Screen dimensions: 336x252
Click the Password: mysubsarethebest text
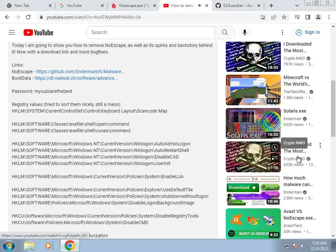(42, 91)
